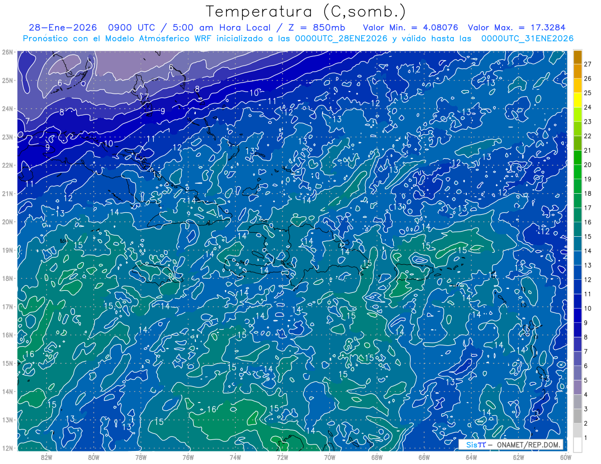Click the '66W' longitude axis label

point(424,457)
